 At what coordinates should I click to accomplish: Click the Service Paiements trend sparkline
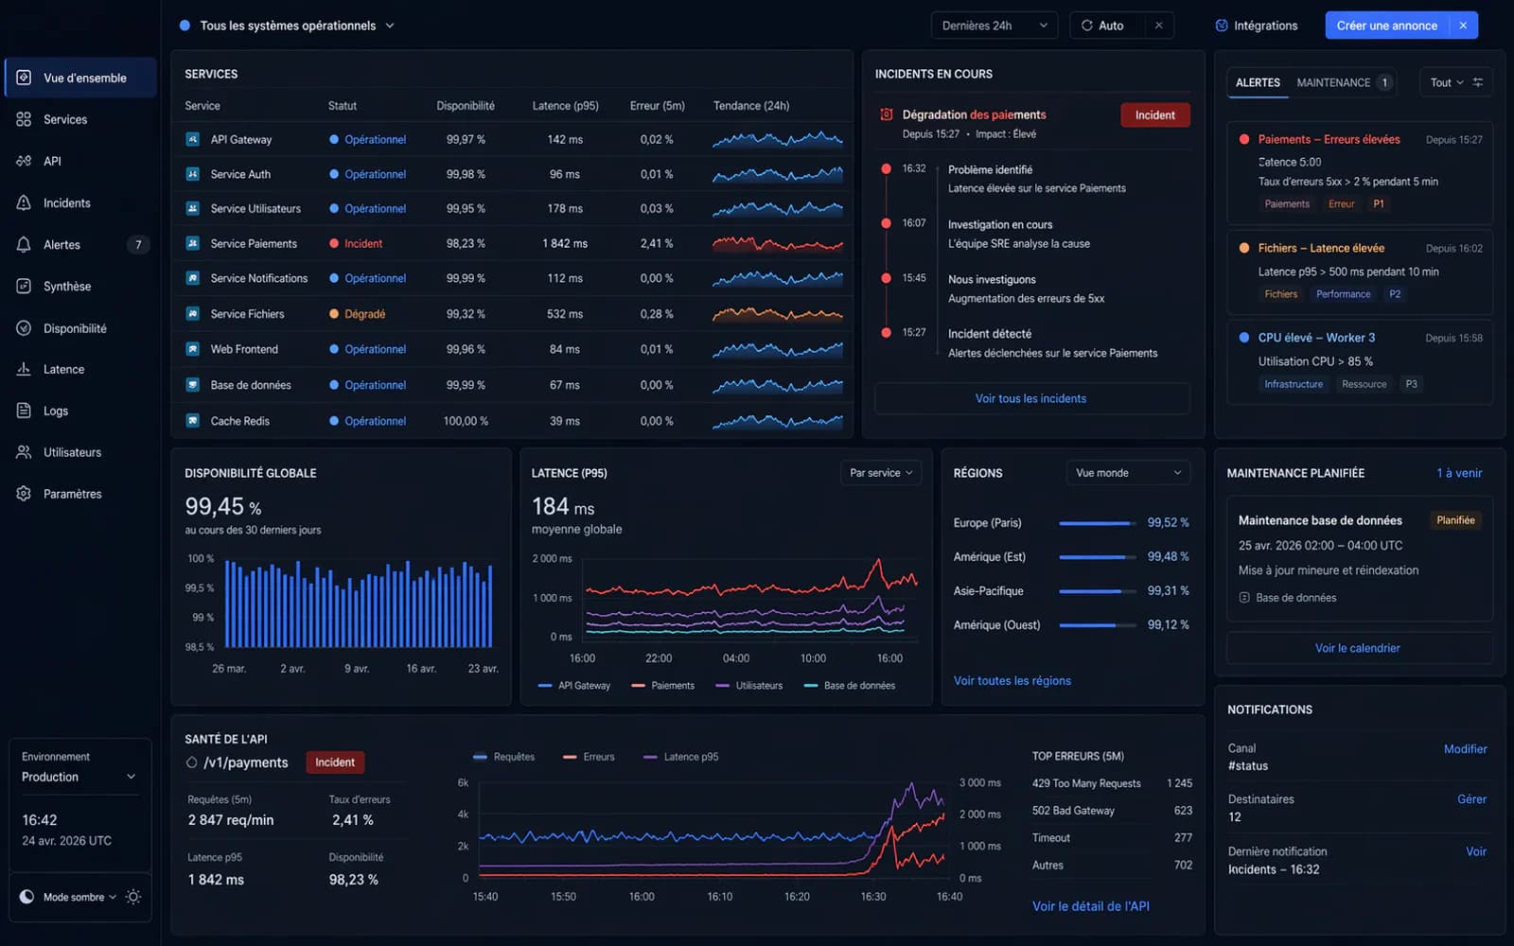(x=777, y=243)
